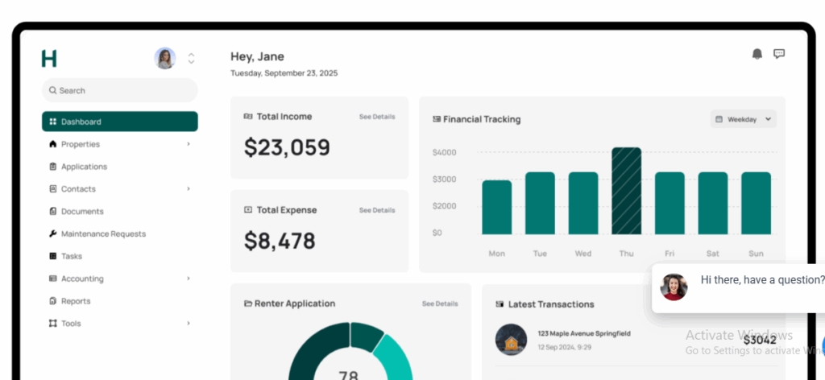Viewport: 825px width, 380px height.
Task: Select the striped Thu bar
Action: pos(626,191)
